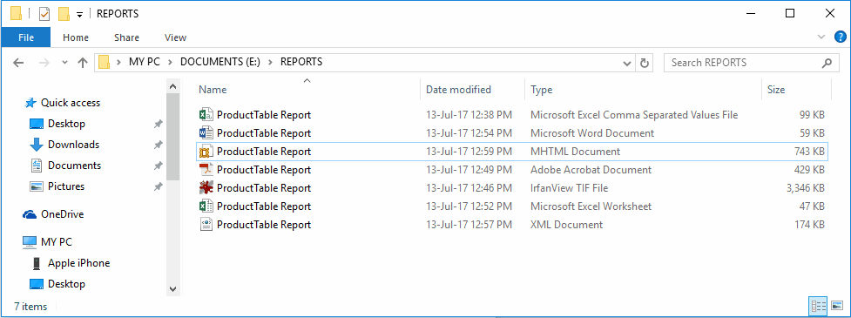Viewport: 851px width, 318px height.
Task: Open the View ribbon tab
Action: pos(175,37)
